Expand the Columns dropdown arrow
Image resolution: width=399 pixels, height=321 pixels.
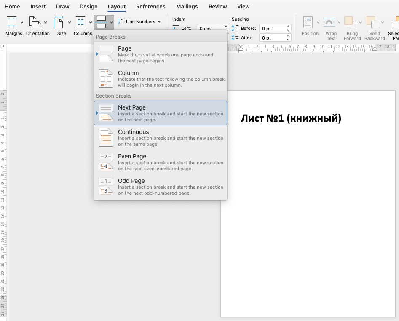90,22
